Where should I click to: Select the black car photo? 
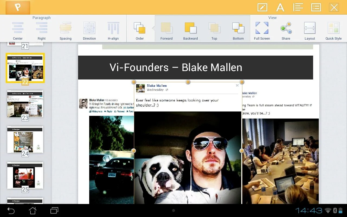click(111, 160)
